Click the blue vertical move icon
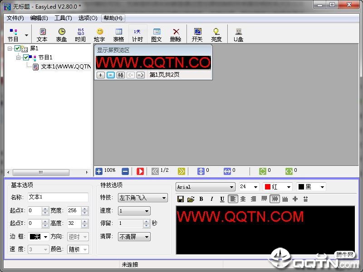363x272 pixels. coord(201,171)
